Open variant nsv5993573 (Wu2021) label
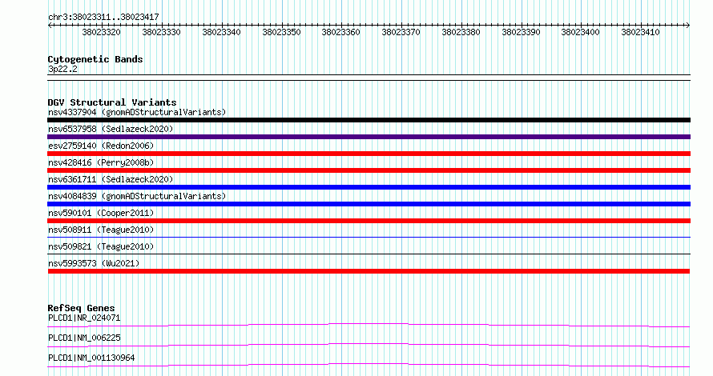713x376 pixels. (94, 263)
